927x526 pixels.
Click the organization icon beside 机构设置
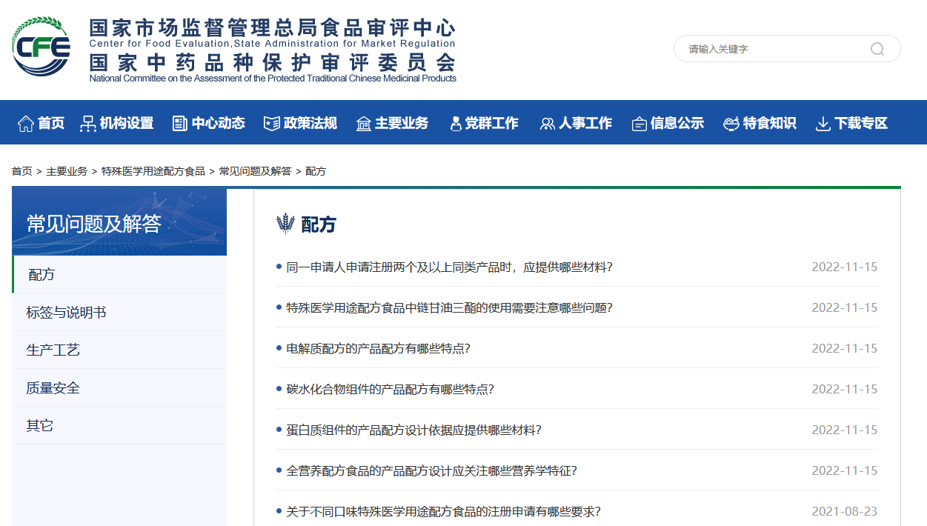click(x=88, y=124)
